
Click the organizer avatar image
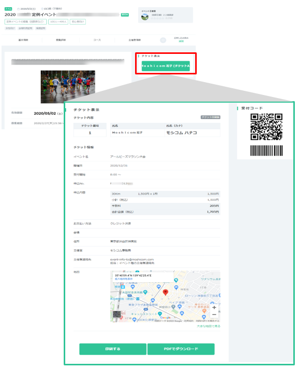pos(145,17)
